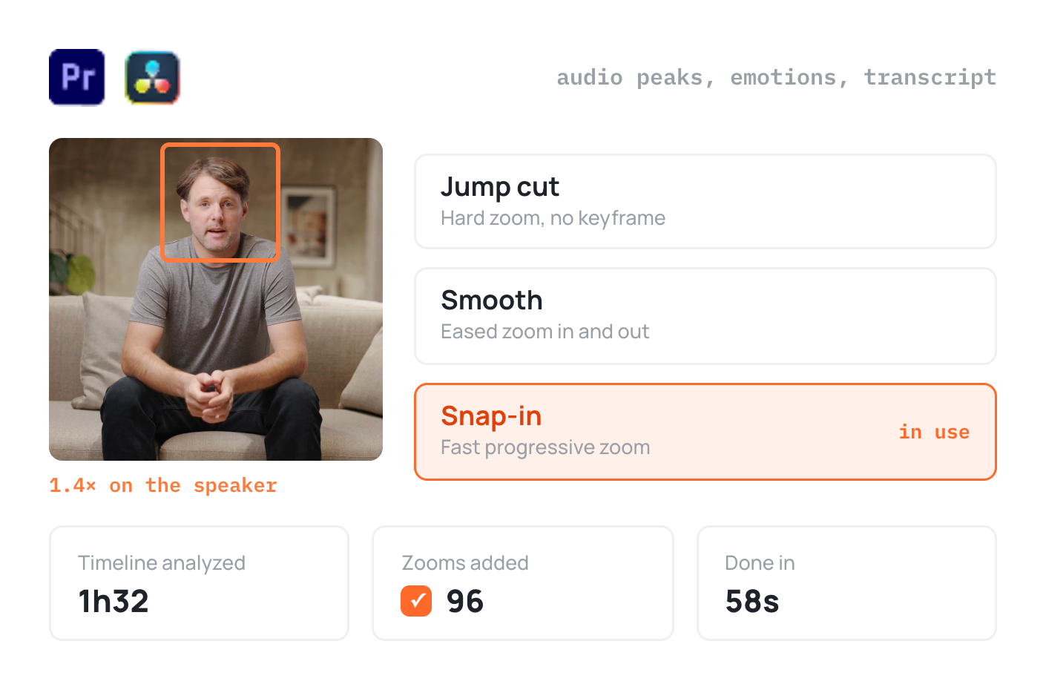The height and width of the screenshot is (690, 1046).
Task: Click 'Fast progressive zoom' description
Action: pos(545,447)
